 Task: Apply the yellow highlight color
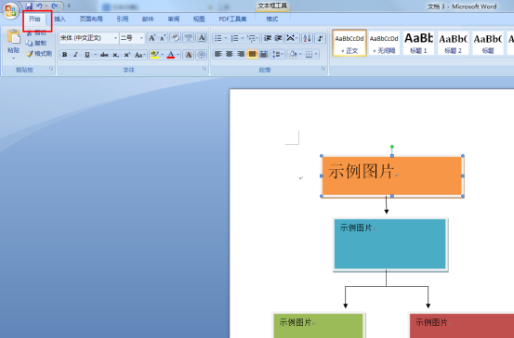tap(154, 55)
